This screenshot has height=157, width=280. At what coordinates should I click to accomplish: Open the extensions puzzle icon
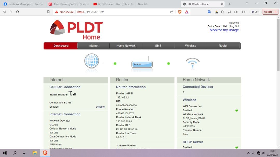[223, 12]
